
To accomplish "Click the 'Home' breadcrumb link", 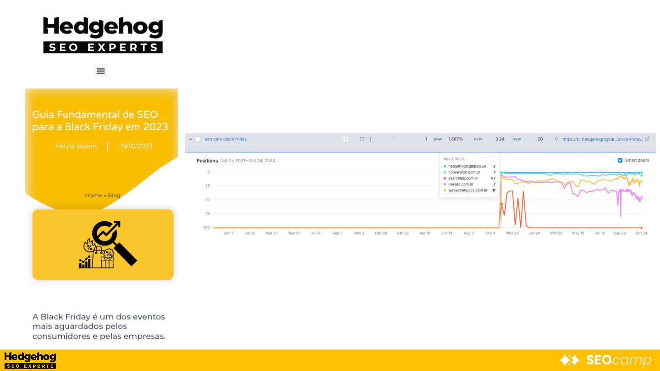I will point(93,195).
